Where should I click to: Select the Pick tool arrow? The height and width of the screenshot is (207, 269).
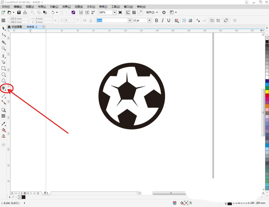(x=3, y=28)
